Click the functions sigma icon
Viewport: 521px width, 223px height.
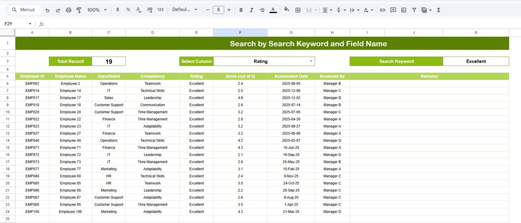pos(438,10)
